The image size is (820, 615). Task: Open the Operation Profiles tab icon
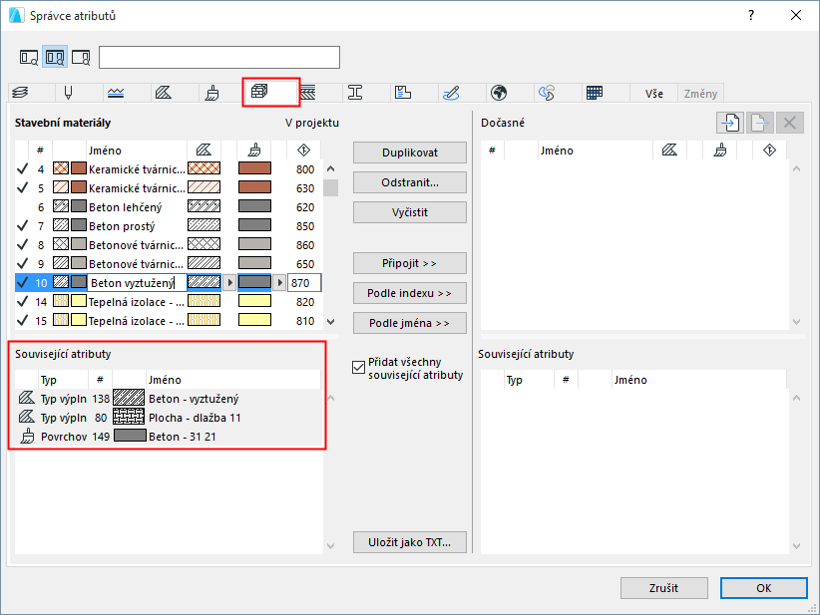[547, 93]
